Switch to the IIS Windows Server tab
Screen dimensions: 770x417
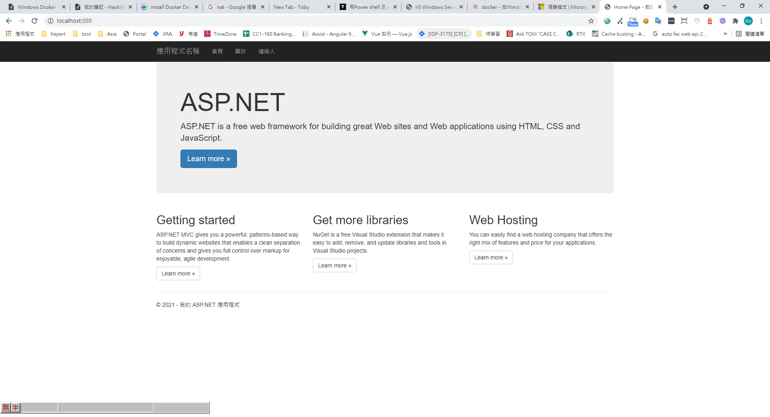434,7
